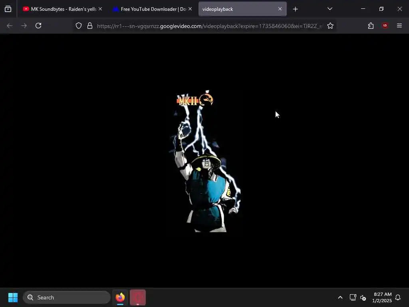Viewport: 409px width, 307px height.
Task: Open the Extensions puzzle icon
Action: (371, 26)
